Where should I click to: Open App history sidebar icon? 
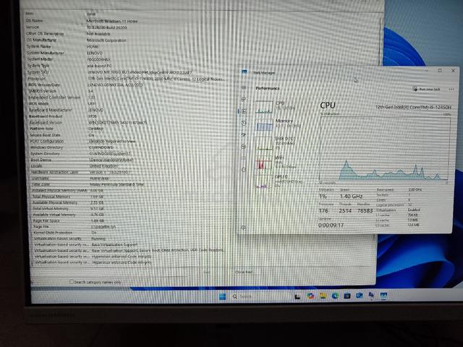tap(244, 123)
